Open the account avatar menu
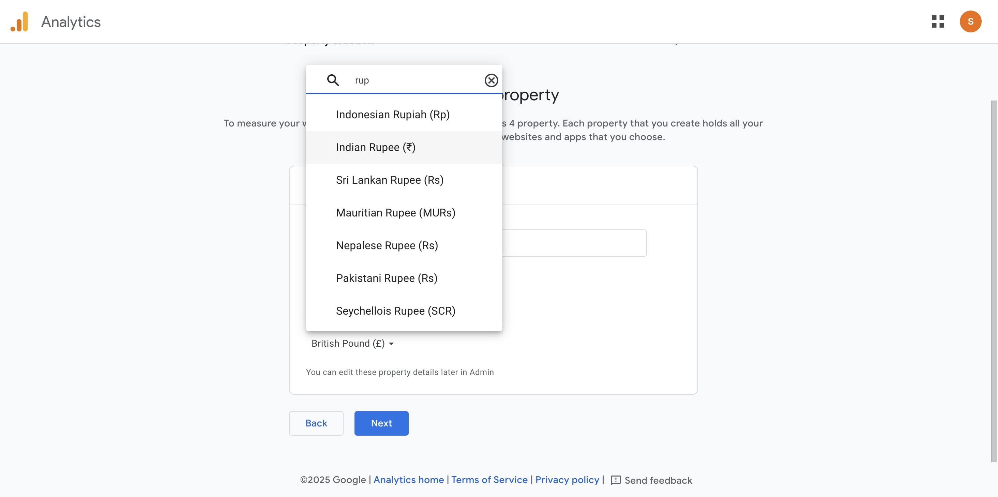The height and width of the screenshot is (497, 998). [x=970, y=22]
